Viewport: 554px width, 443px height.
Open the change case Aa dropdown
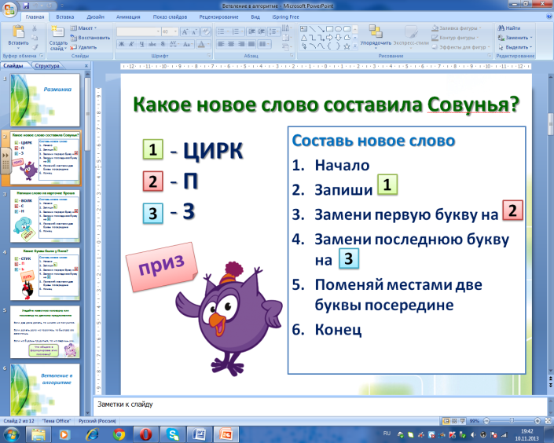(x=187, y=44)
